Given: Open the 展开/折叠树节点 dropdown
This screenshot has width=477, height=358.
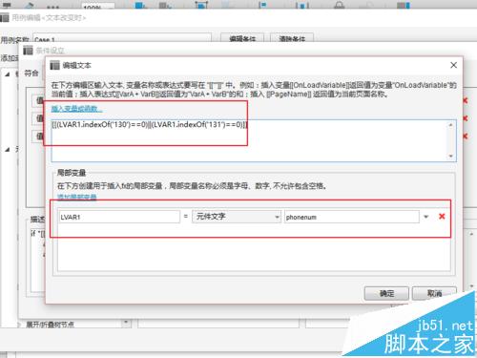Looking at the screenshot, I should point(126,324).
